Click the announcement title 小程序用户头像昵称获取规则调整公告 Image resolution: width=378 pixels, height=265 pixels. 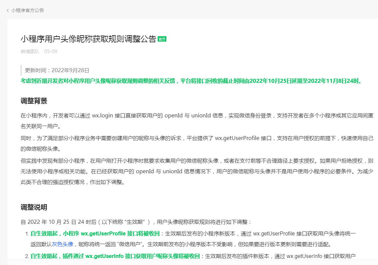[89, 39]
